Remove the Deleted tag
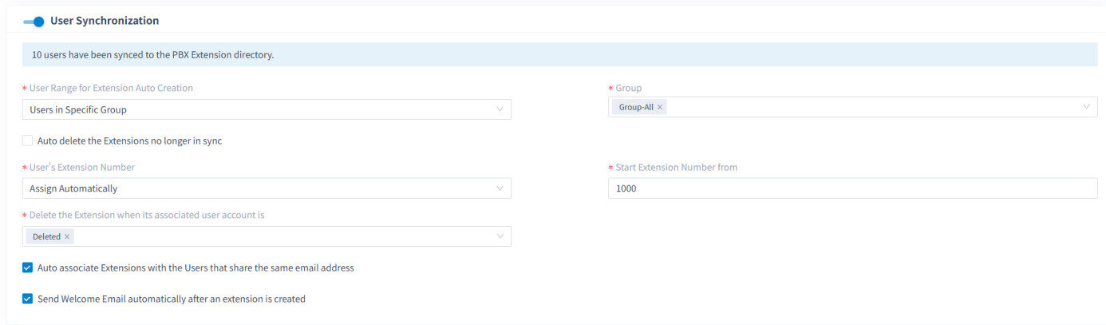The width and height of the screenshot is (1106, 325). [x=67, y=236]
